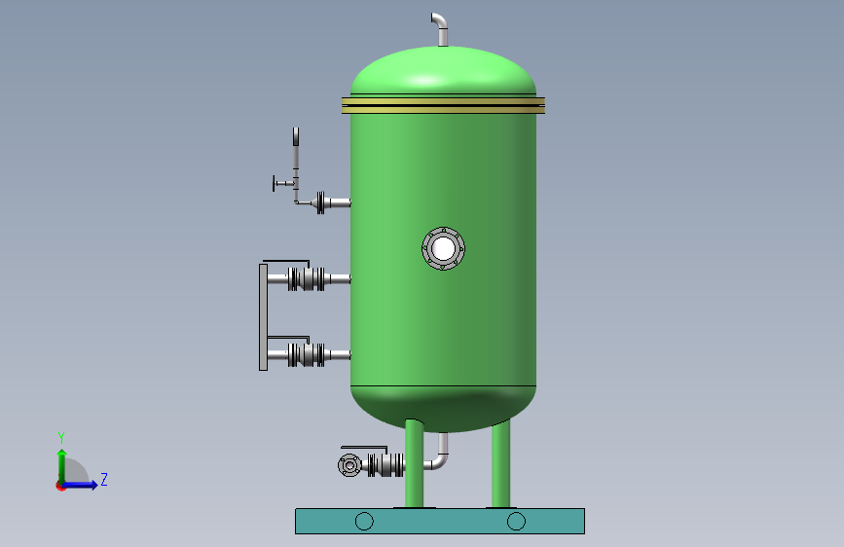Click the green Y axis arrow of the triad

pos(62,466)
